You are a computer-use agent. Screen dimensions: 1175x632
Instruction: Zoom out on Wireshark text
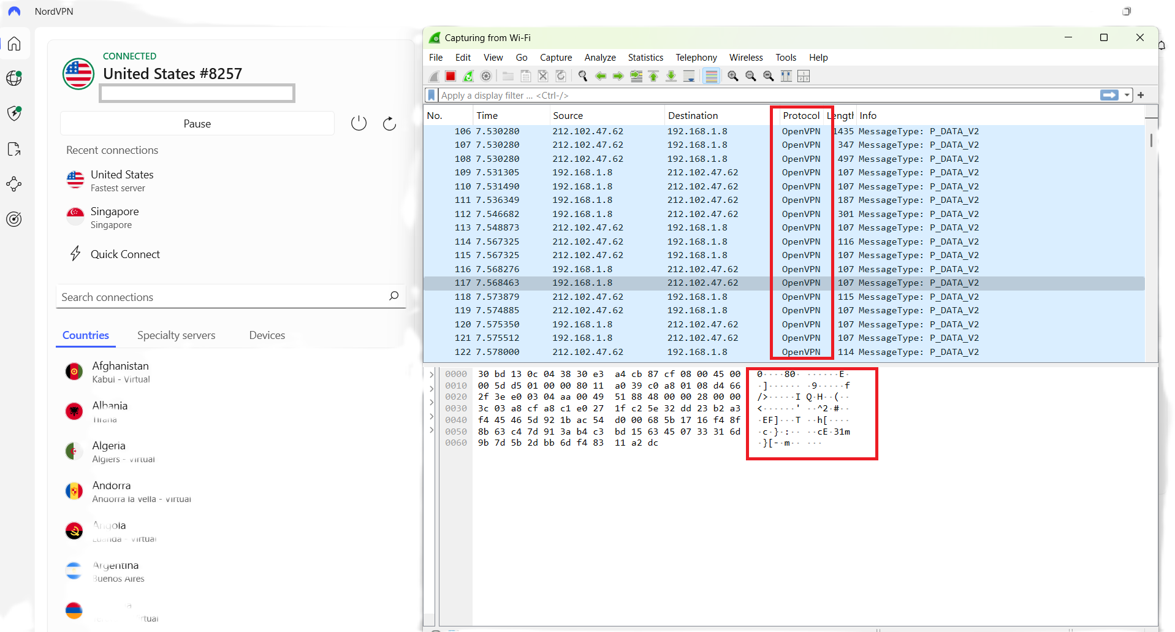click(751, 76)
